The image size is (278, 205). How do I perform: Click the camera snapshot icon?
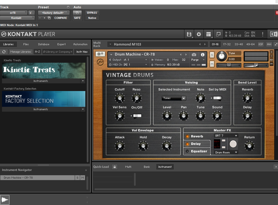(x=194, y=54)
